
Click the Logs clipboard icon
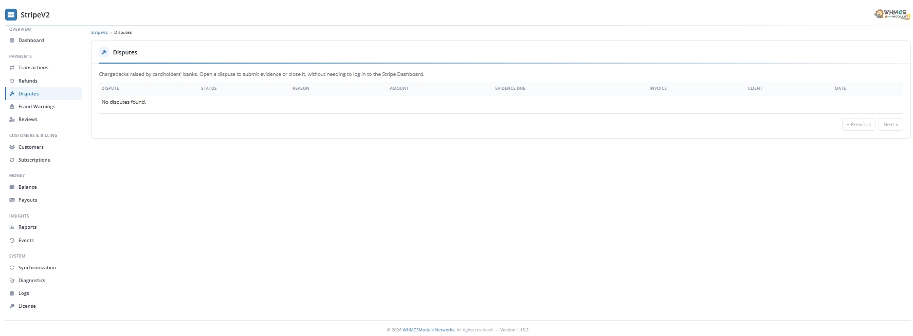tap(12, 293)
